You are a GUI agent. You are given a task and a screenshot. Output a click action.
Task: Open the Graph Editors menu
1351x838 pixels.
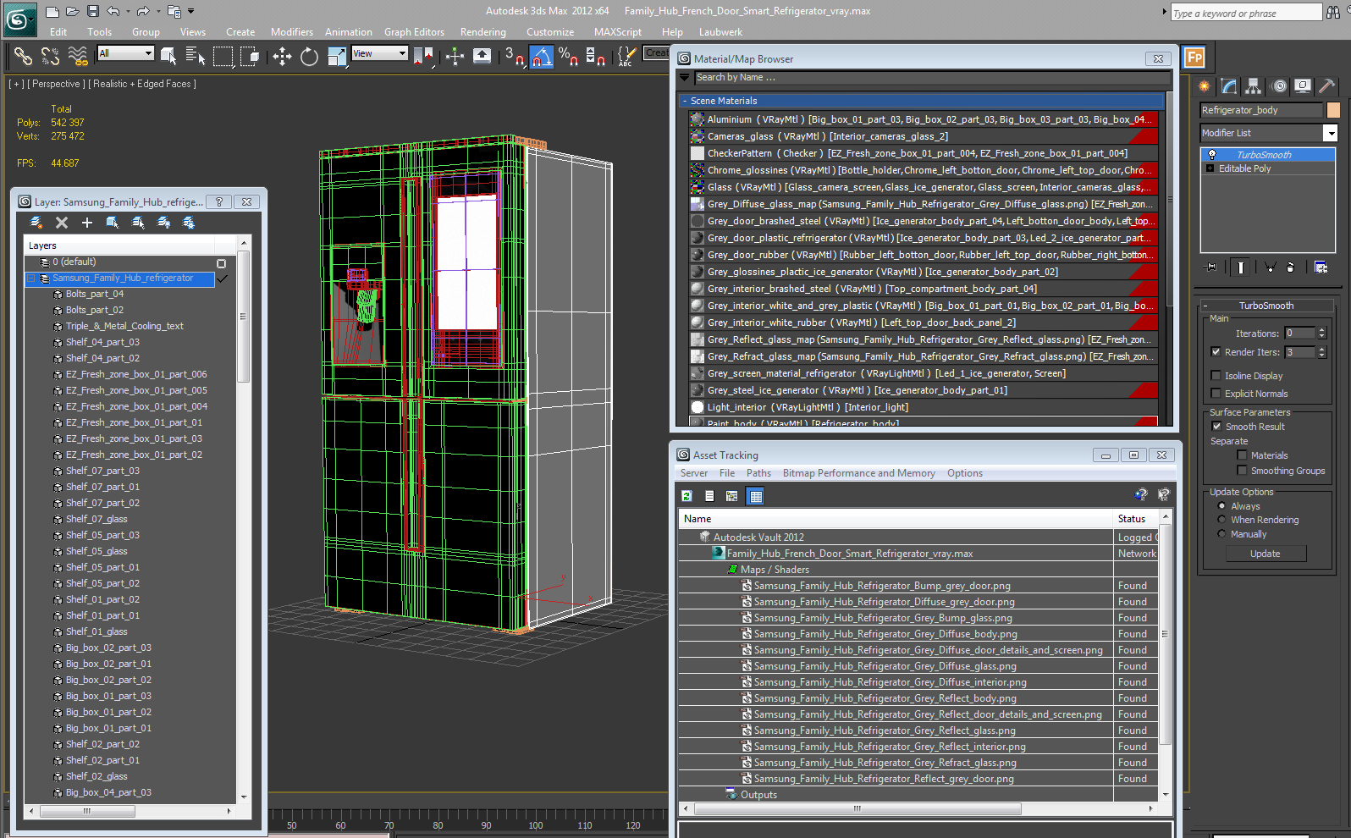(414, 32)
